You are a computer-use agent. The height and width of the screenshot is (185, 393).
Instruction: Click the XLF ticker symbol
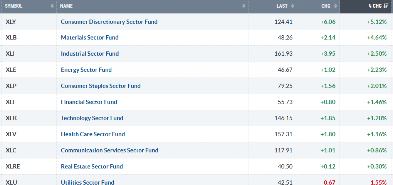point(10,102)
